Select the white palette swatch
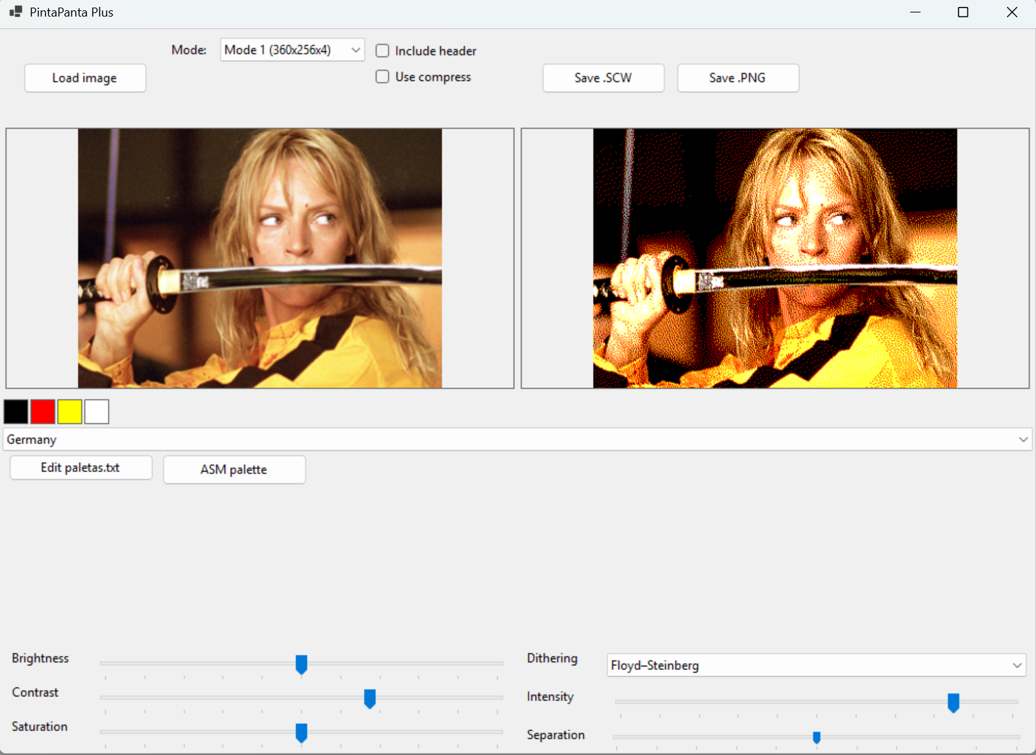Screen dimensions: 1036x755 97,412
